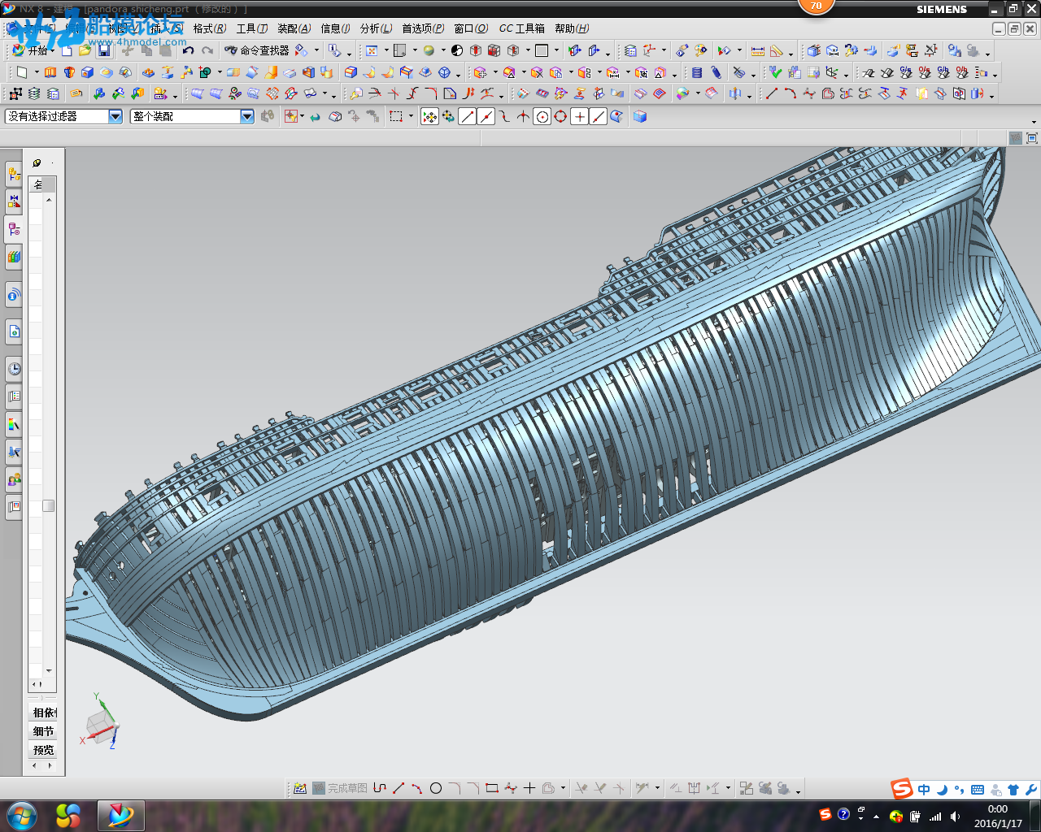Open the 分析(L) menu
This screenshot has height=832, width=1041.
coord(376,28)
